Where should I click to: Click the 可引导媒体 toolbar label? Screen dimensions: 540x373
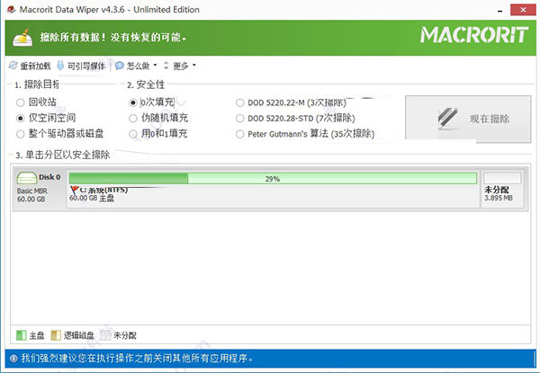click(86, 66)
